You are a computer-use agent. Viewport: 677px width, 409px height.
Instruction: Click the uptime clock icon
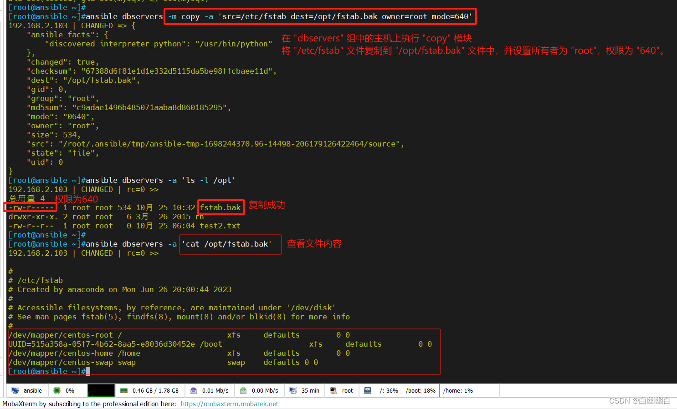coord(293,390)
